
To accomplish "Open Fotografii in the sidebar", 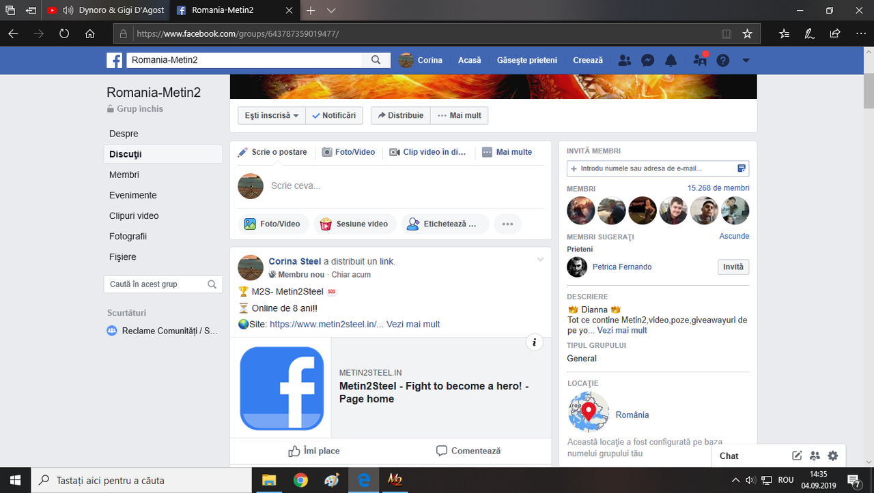I will (x=128, y=236).
